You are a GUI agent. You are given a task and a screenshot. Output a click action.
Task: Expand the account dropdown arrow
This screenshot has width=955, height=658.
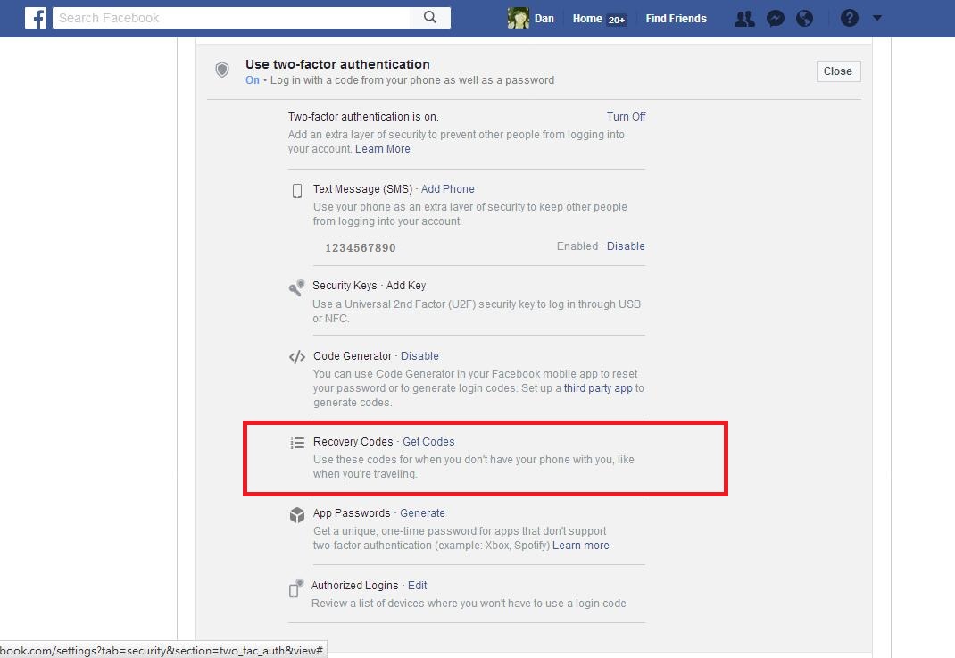click(877, 18)
